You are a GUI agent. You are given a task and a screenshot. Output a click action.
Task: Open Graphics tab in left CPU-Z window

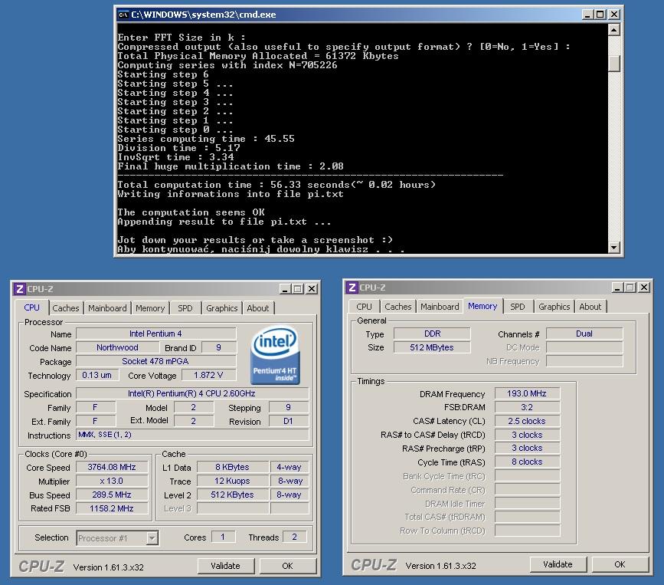pyautogui.click(x=221, y=308)
